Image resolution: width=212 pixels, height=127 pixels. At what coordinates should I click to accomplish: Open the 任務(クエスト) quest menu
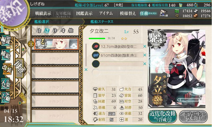click(x=148, y=13)
